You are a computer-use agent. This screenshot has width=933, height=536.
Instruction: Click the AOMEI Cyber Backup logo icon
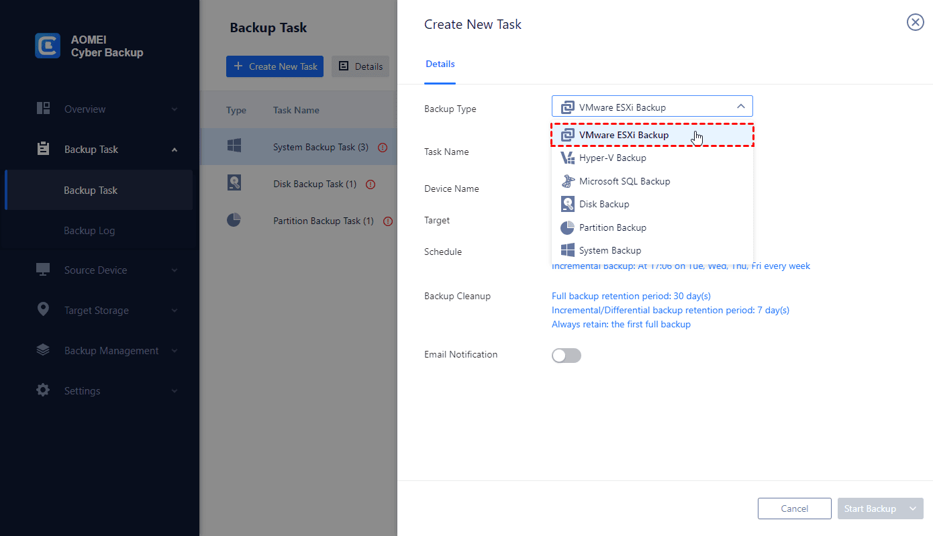(48, 46)
